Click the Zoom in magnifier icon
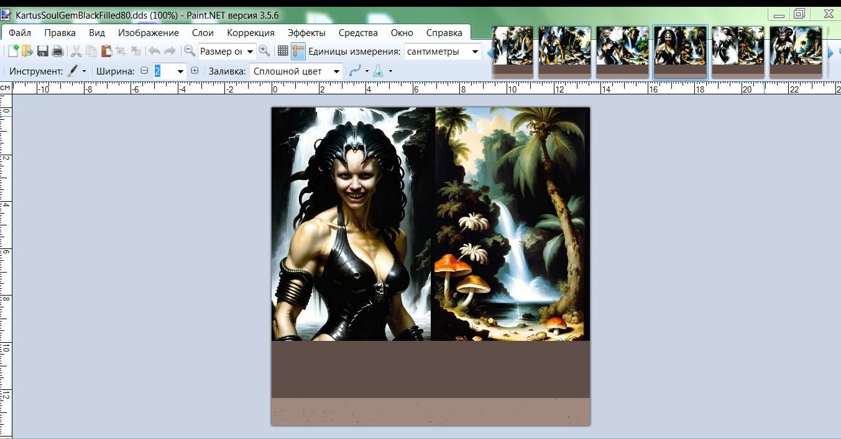 coord(264,52)
